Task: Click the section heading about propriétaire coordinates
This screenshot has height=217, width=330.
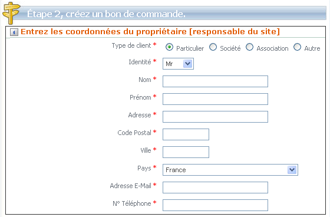Action: tap(150, 32)
